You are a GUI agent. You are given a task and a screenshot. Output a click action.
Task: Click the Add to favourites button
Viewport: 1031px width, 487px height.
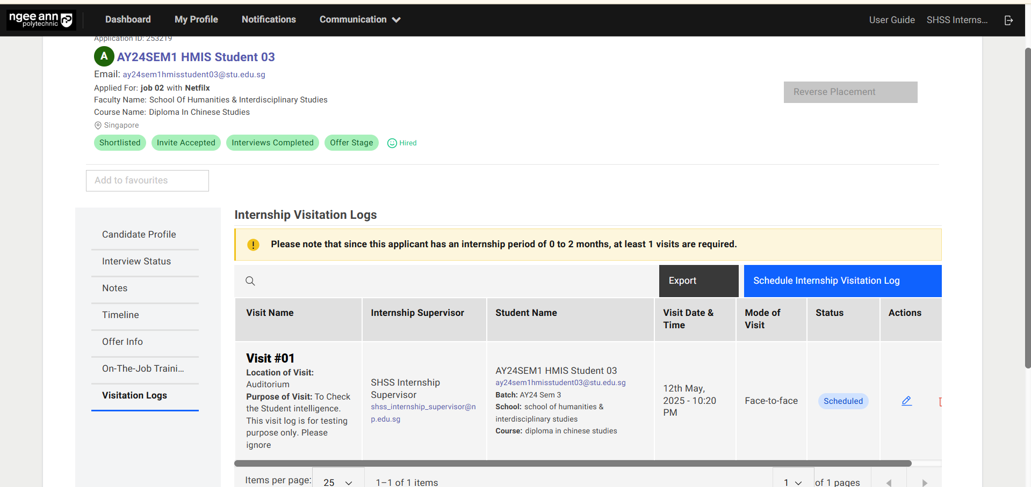pyautogui.click(x=147, y=181)
